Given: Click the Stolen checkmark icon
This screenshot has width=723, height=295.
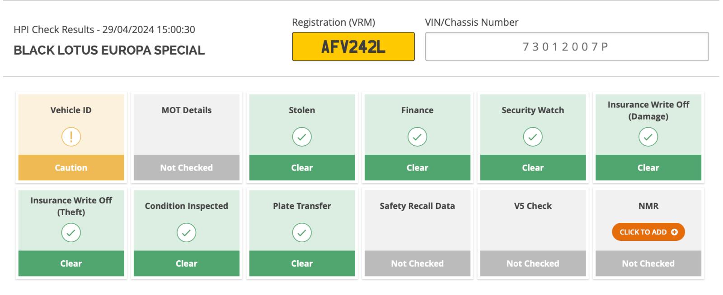Looking at the screenshot, I should 302,137.
